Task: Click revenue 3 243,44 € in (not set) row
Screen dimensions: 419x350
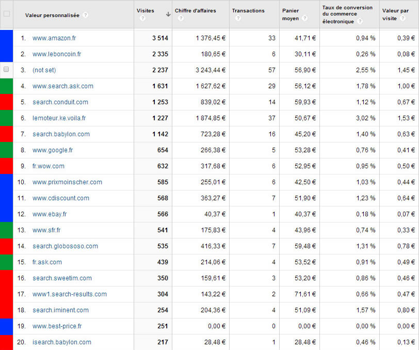Action: [x=211, y=70]
